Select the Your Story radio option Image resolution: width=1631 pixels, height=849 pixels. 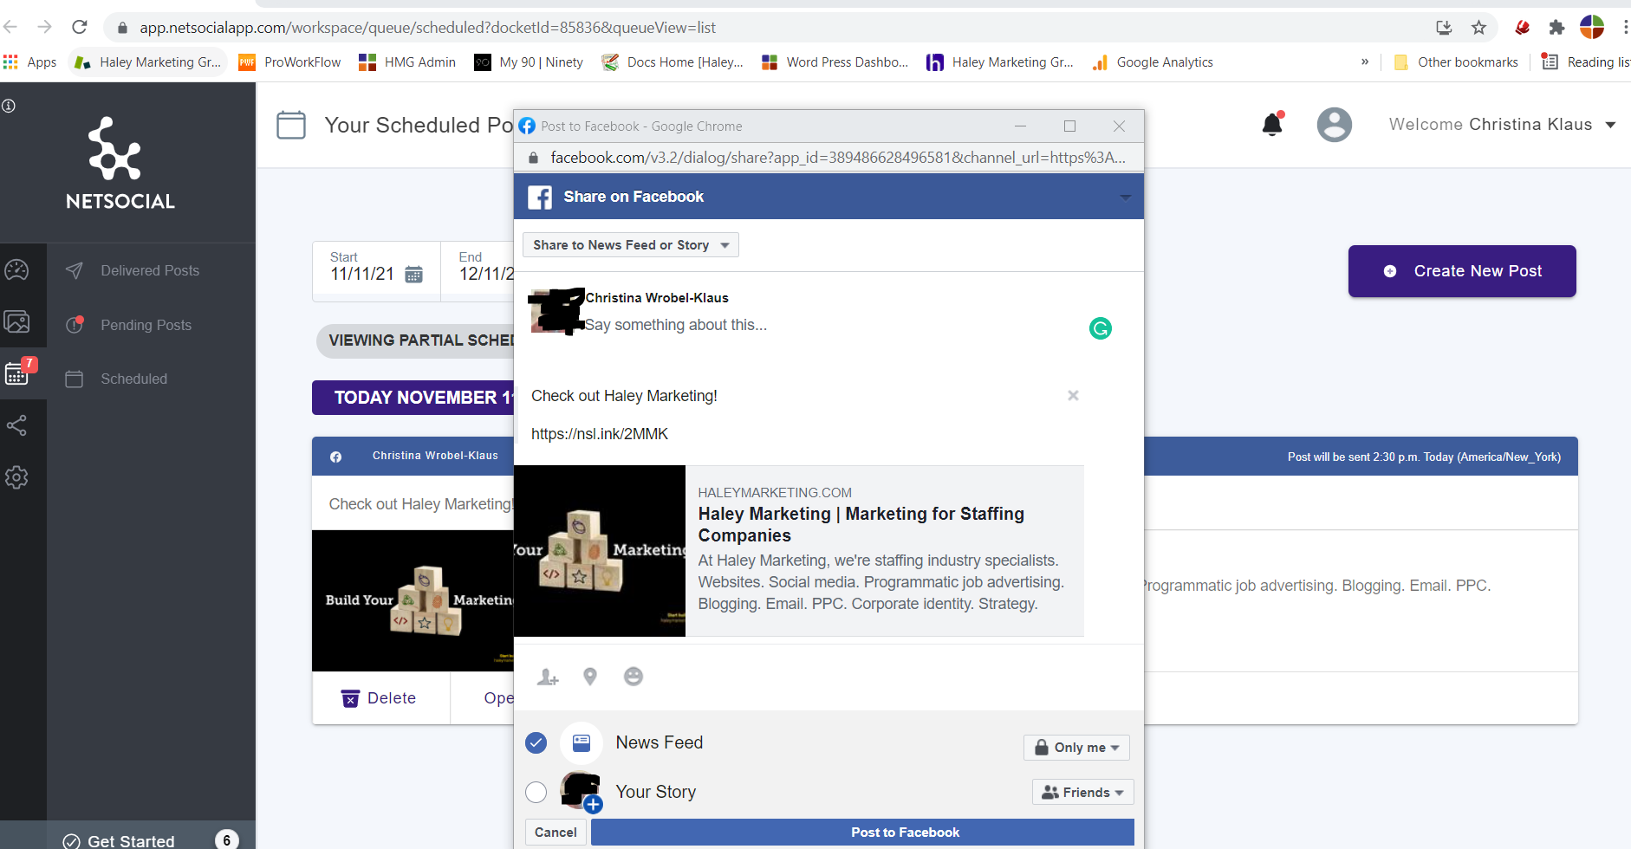536,792
